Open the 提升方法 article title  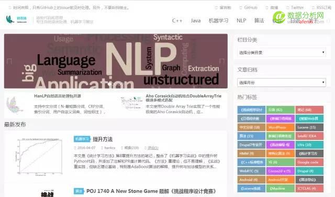103,139
